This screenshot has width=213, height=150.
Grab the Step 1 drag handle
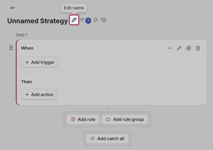11,48
